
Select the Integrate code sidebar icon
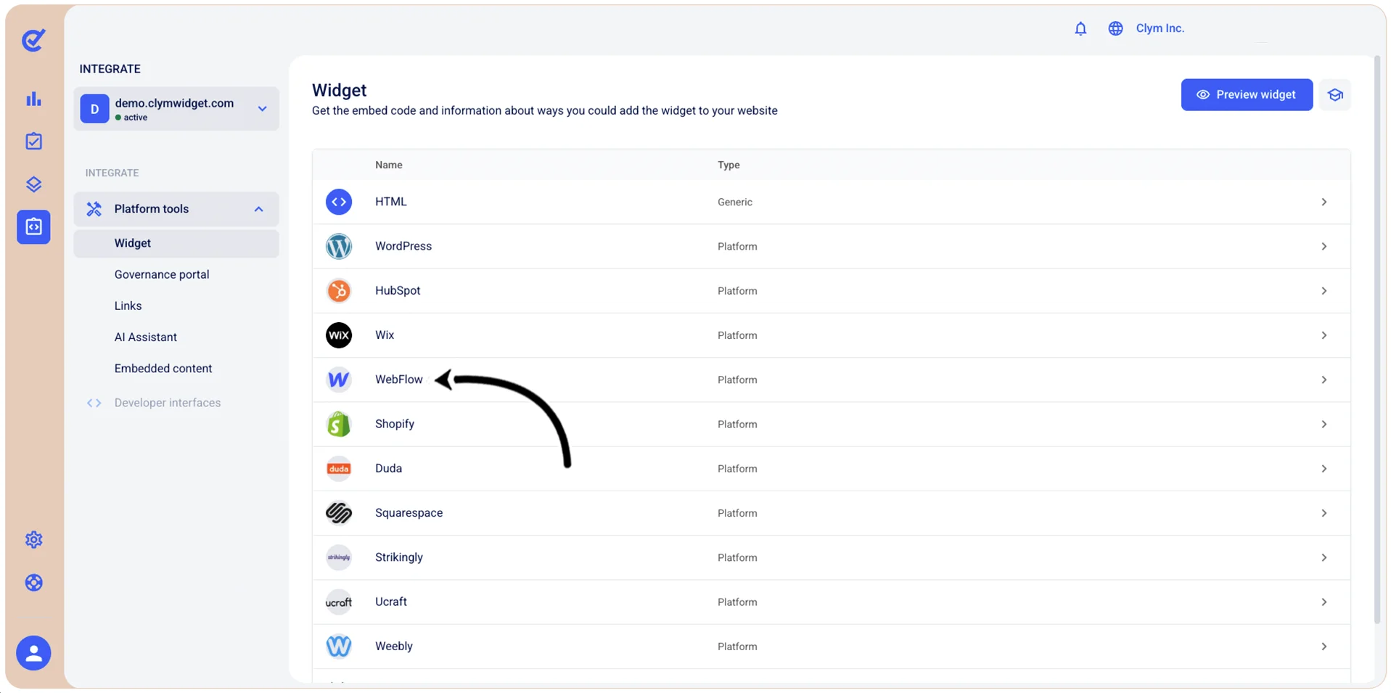coord(33,227)
